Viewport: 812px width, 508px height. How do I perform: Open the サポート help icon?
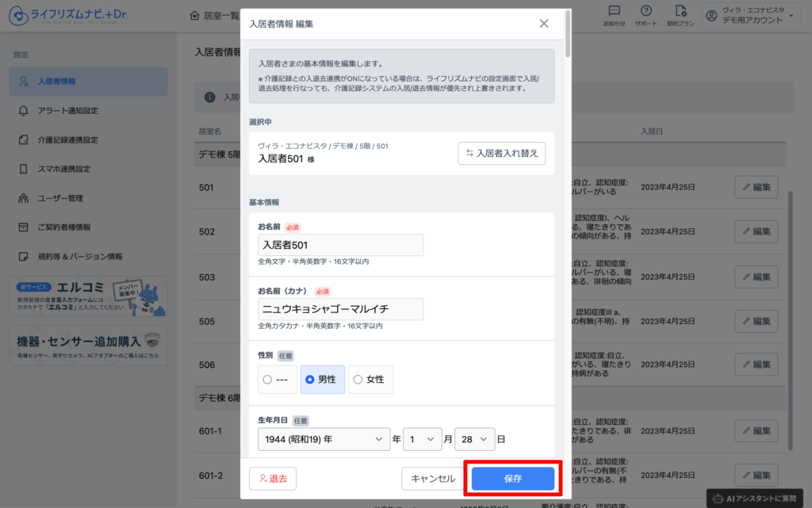(646, 11)
